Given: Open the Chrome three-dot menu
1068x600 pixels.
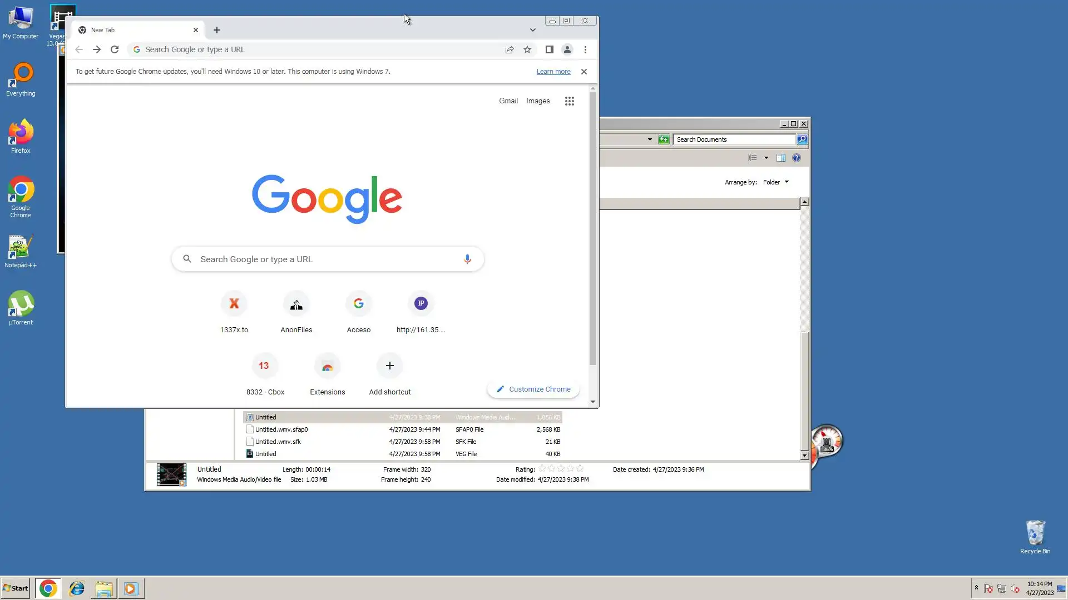Looking at the screenshot, I should click(x=585, y=49).
